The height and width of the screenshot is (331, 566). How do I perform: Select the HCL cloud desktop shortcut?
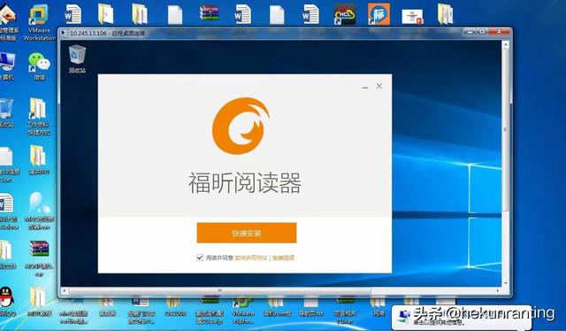(345, 14)
